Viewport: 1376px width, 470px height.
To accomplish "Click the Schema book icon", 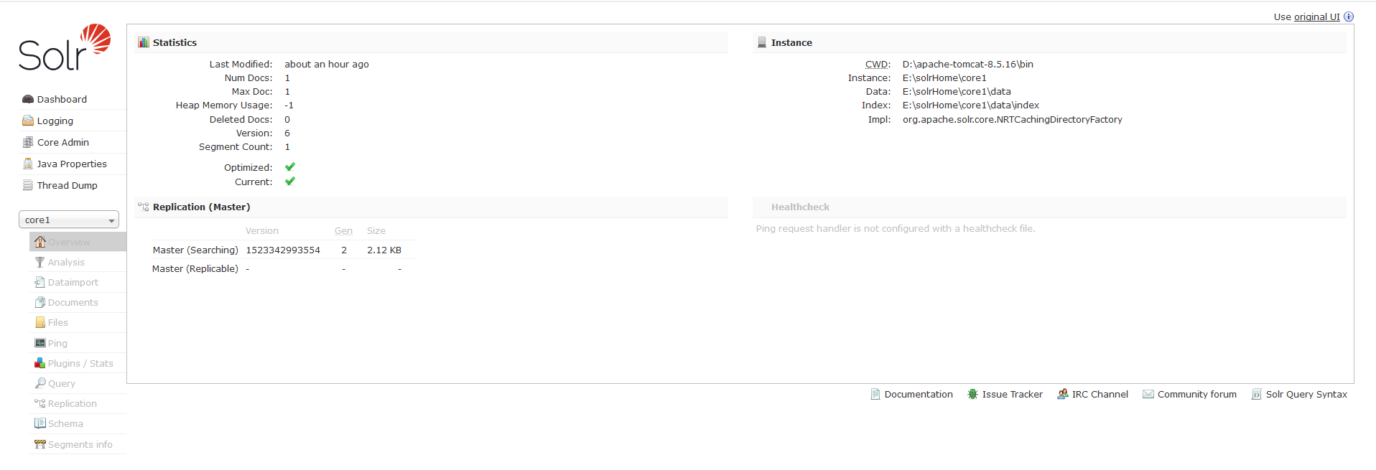I will [x=40, y=423].
